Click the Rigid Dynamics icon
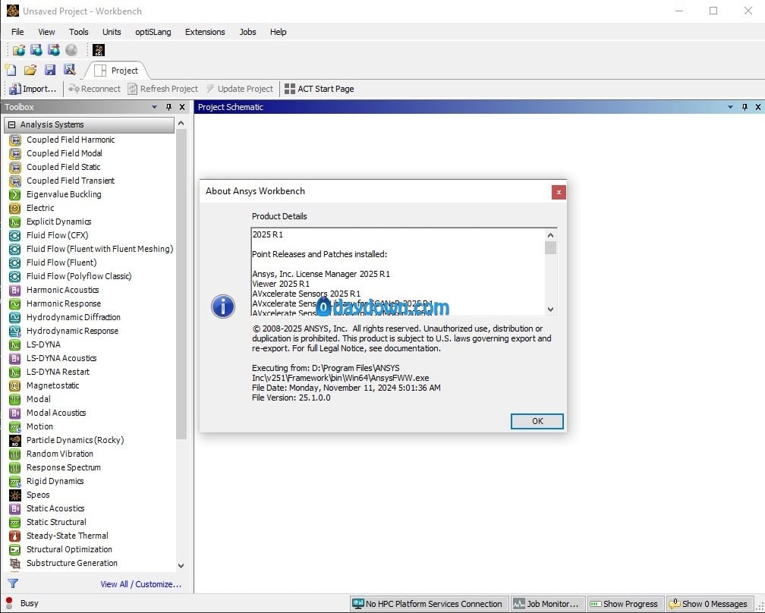 click(x=15, y=481)
